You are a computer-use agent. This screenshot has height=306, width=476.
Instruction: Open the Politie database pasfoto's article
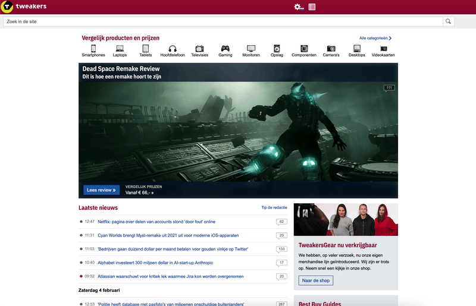pyautogui.click(x=171, y=304)
